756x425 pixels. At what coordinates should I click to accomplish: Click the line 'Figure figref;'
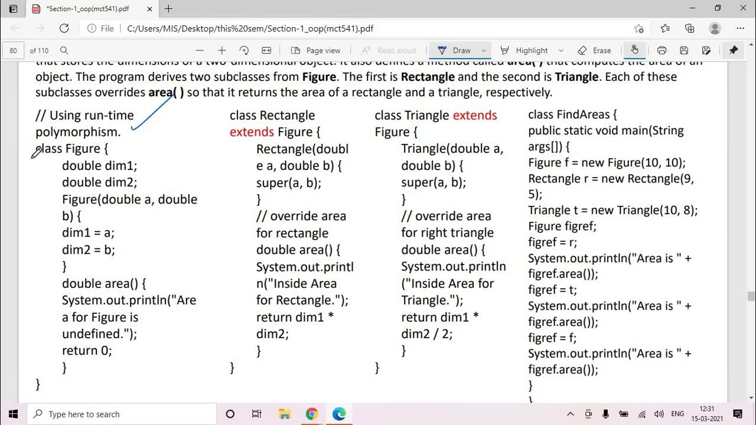tap(562, 226)
